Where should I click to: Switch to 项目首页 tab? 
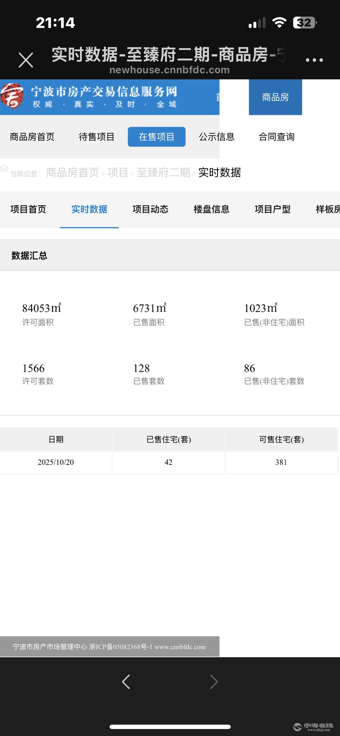[x=28, y=209]
